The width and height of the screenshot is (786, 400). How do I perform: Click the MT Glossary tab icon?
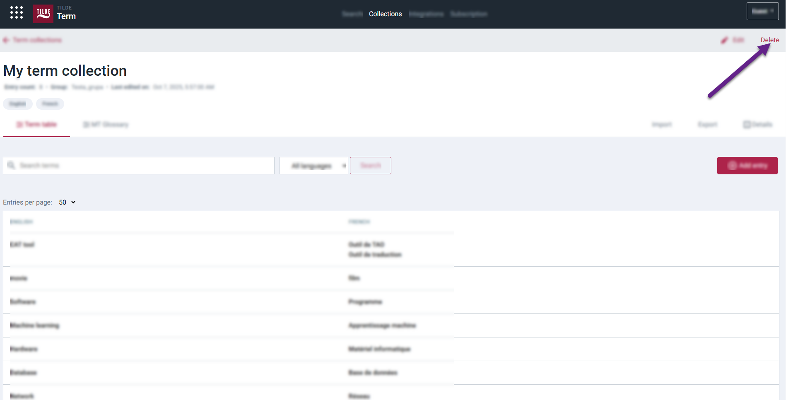tap(86, 125)
